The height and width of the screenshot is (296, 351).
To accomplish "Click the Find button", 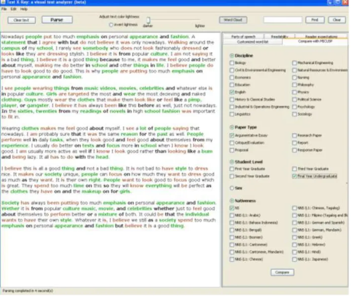I will (315, 20).
